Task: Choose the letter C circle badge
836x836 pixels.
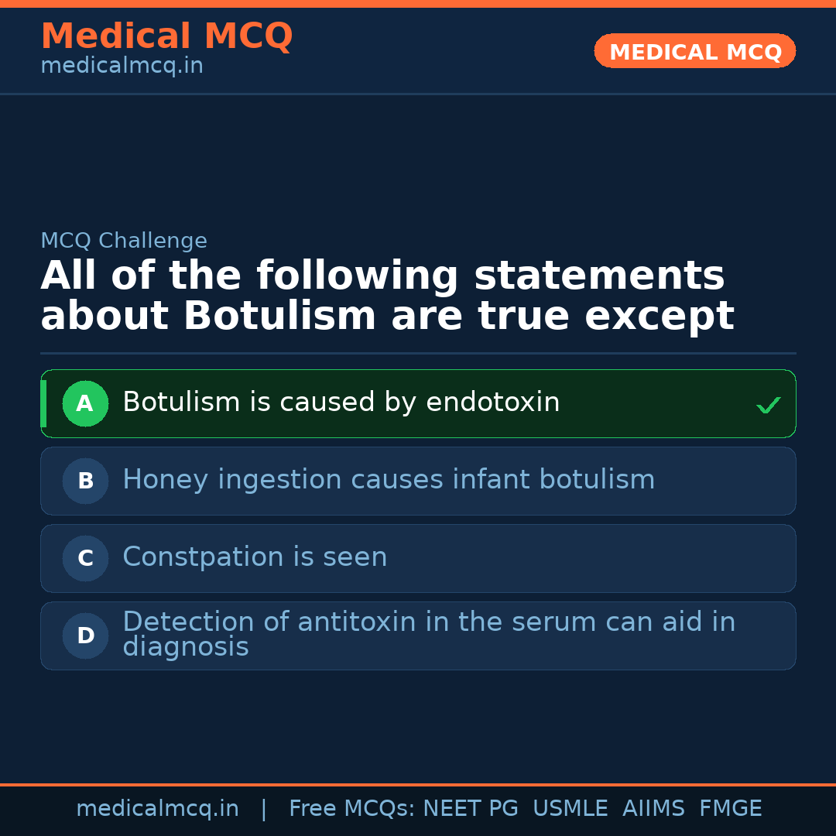Action: point(85,558)
